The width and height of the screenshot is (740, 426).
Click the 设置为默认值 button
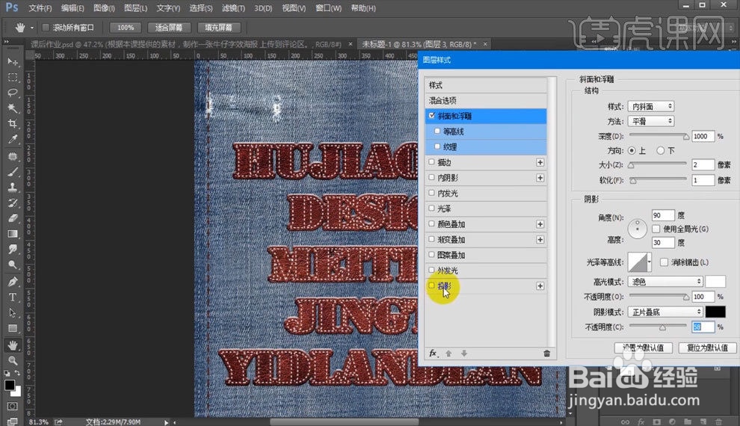click(x=643, y=348)
